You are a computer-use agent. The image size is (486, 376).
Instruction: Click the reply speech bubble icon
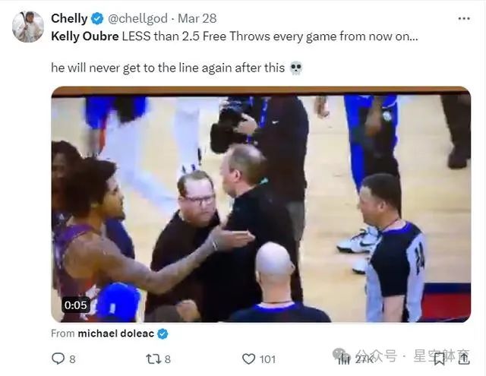point(58,359)
